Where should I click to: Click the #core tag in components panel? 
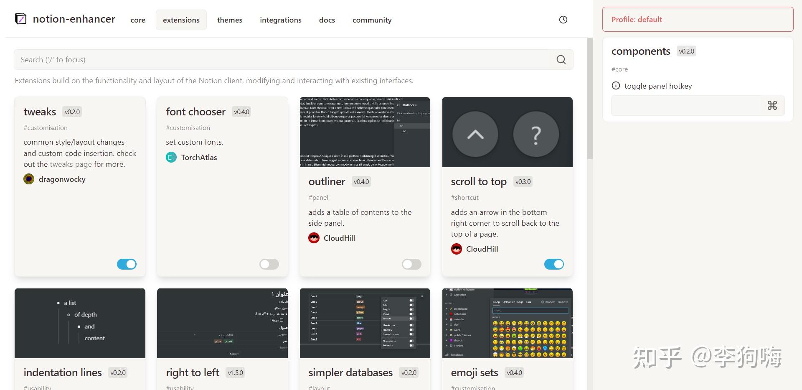[x=619, y=69]
